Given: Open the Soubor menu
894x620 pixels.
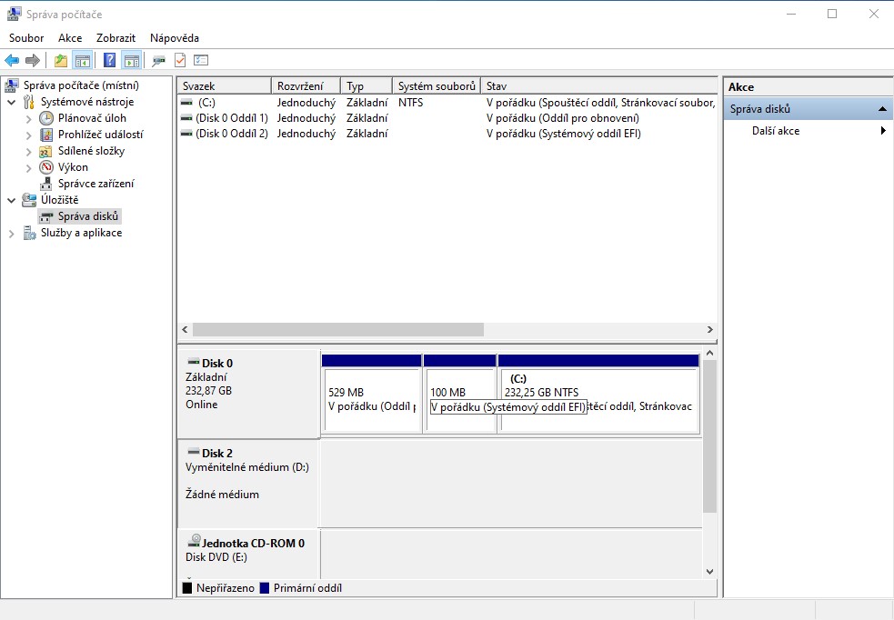Looking at the screenshot, I should pos(26,37).
